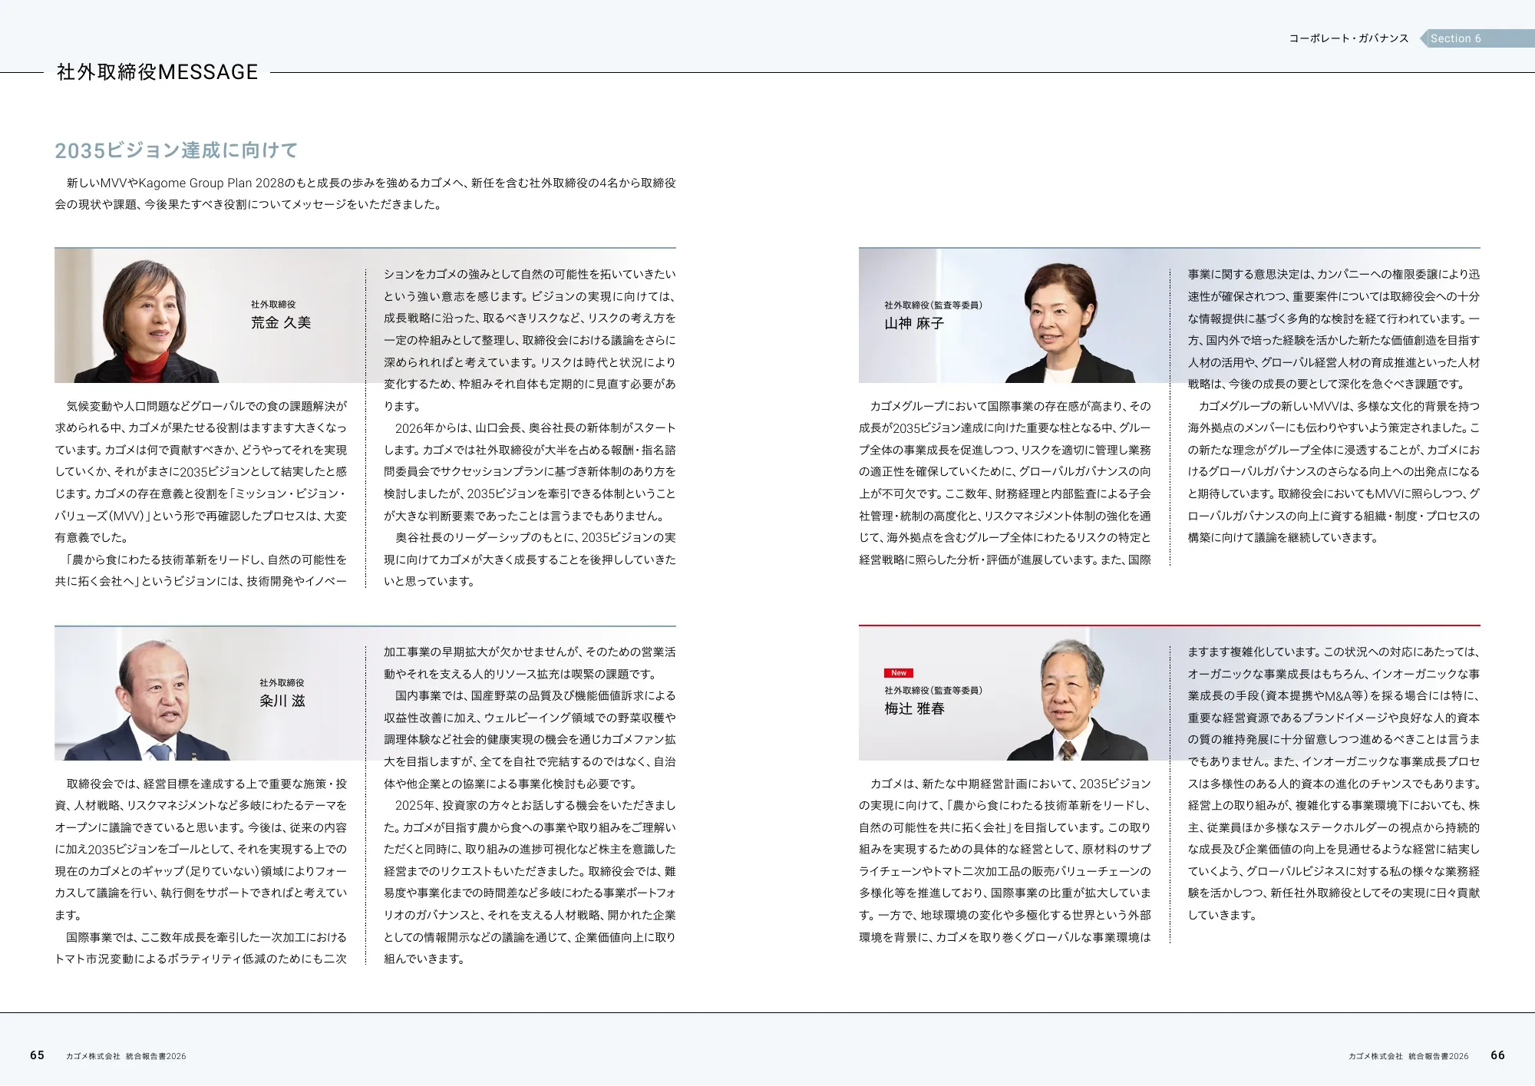Click the 社外取締役MESSAGE page title
Screen dimensions: 1535x1086
pos(157,72)
